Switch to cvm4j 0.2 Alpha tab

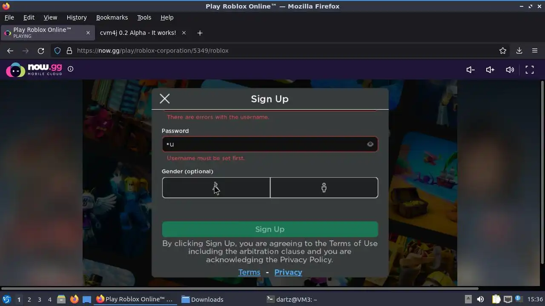coord(138,33)
